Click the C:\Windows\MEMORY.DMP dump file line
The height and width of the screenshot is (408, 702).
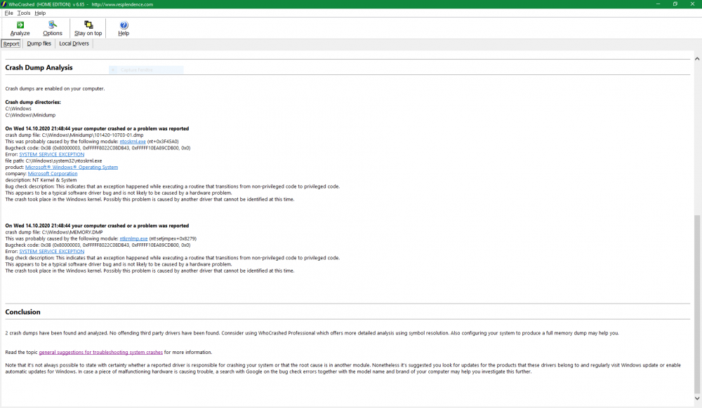coord(54,232)
